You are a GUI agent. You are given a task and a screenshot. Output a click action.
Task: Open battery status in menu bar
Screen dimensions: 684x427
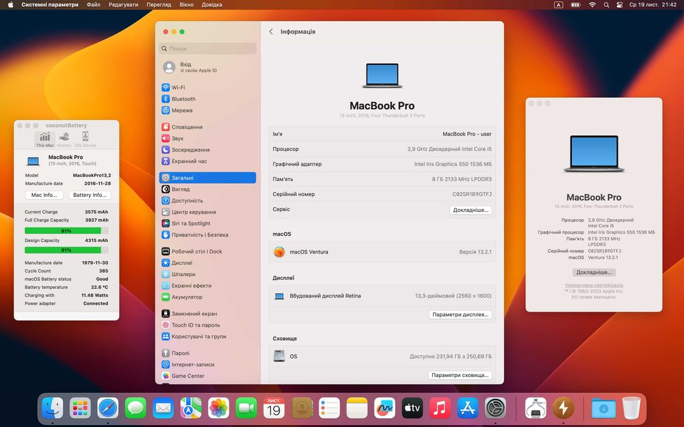coord(576,5)
